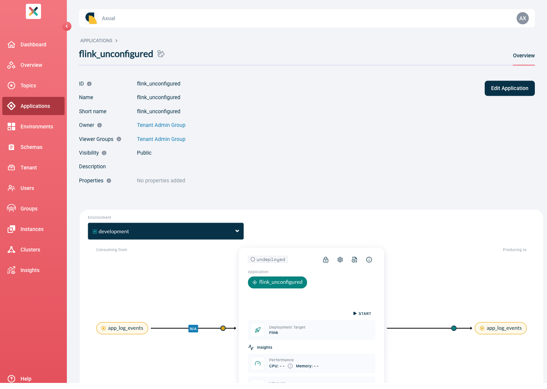Click the lock icon on the application card
Screen dimensions: 547x389
(x=326, y=260)
